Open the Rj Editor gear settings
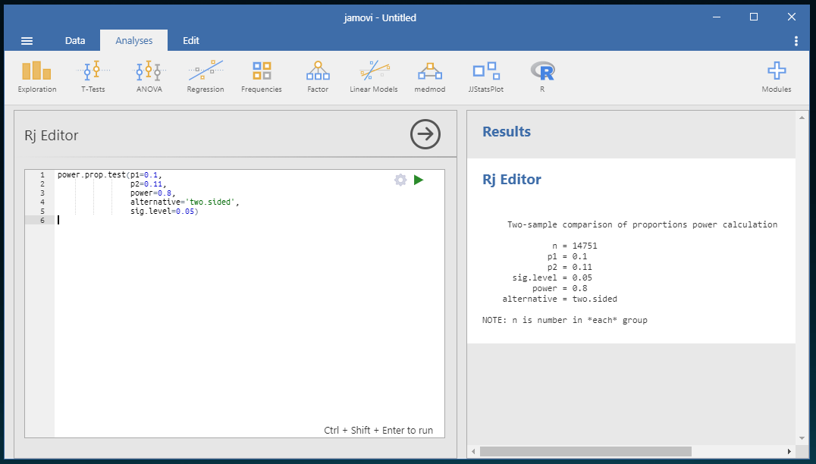The width and height of the screenshot is (816, 464). point(400,180)
